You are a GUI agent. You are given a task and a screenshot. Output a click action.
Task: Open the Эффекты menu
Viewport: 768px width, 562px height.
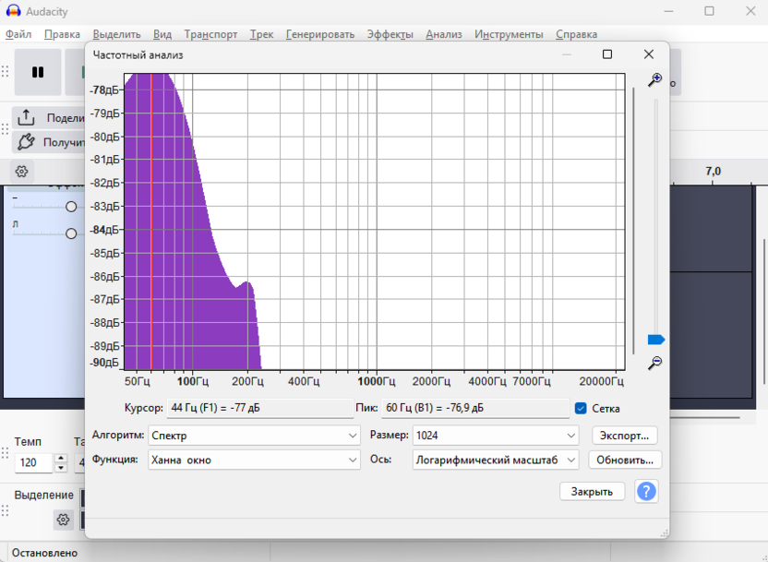pyautogui.click(x=390, y=34)
